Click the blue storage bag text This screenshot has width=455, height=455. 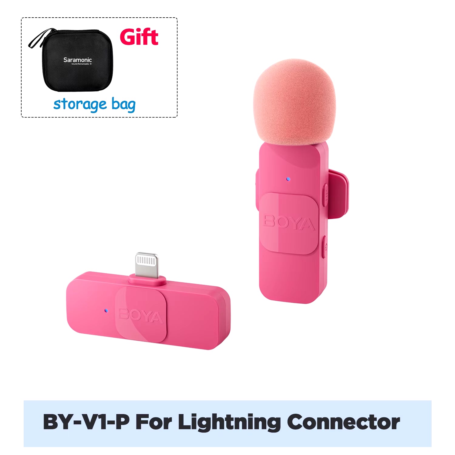[x=94, y=105]
